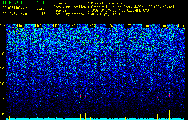Click the A504HB(yagi 4el) antenna text
188x120 pixels.
pyautogui.click(x=106, y=14)
